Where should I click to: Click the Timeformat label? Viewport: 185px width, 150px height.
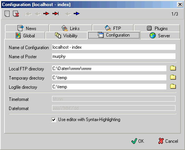click(x=19, y=99)
